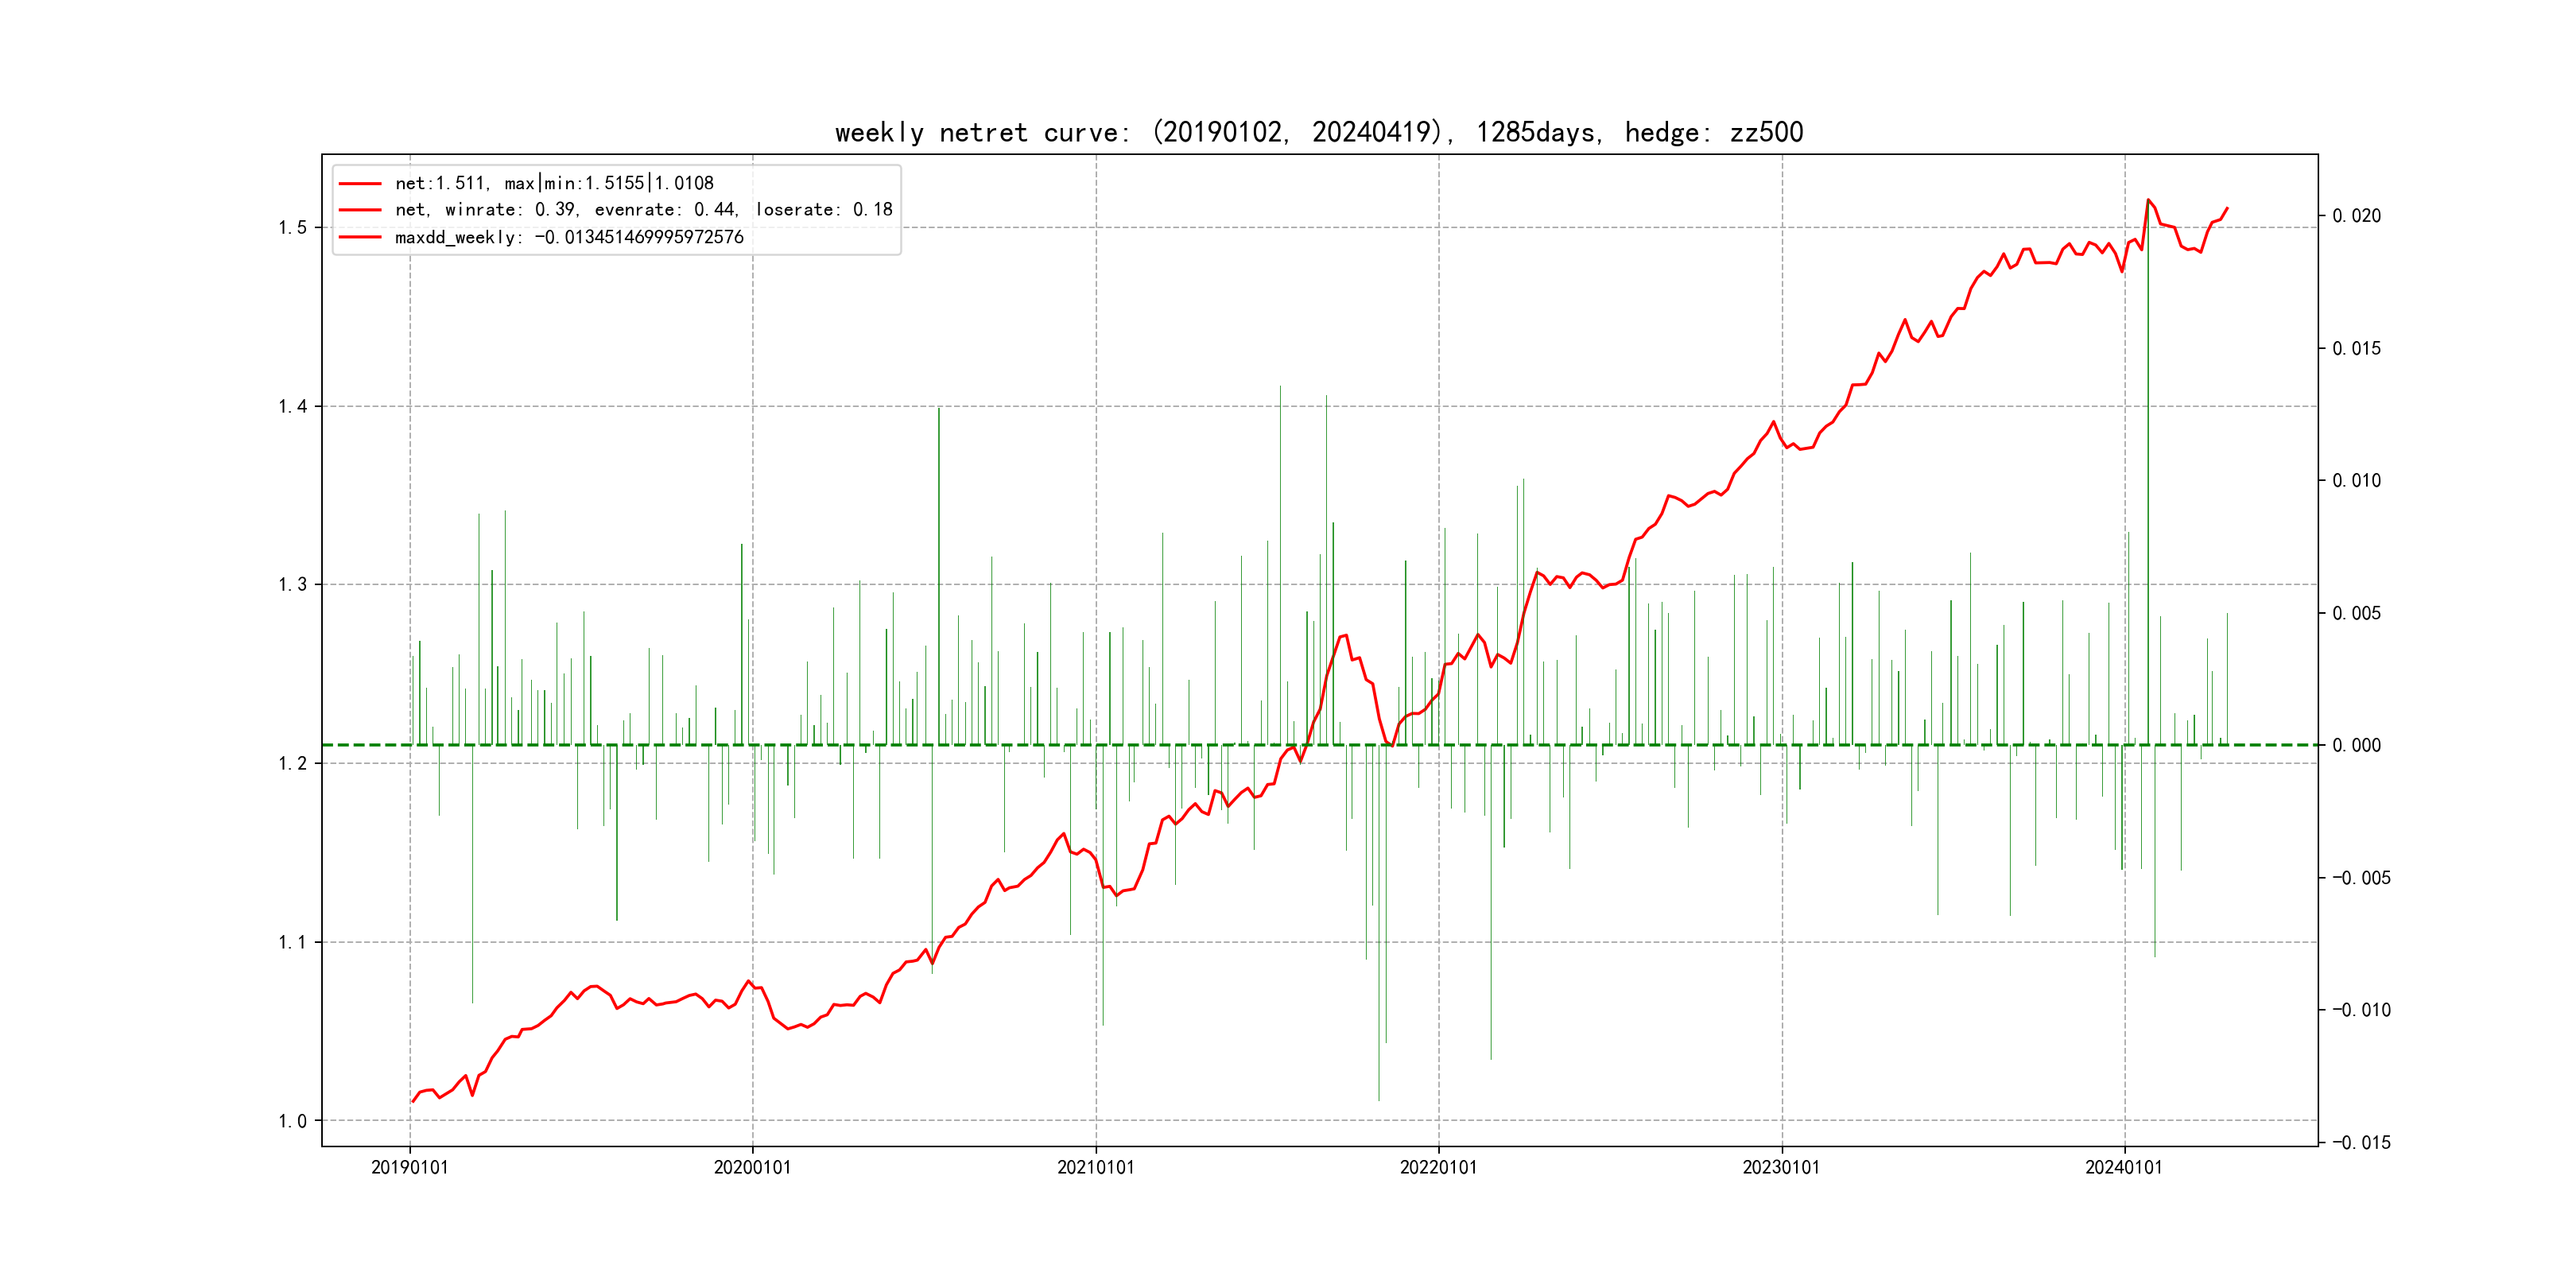Screen dimensions: 2576x1288
Task: Click the 1.3 left axis tick label
Action: tap(293, 585)
